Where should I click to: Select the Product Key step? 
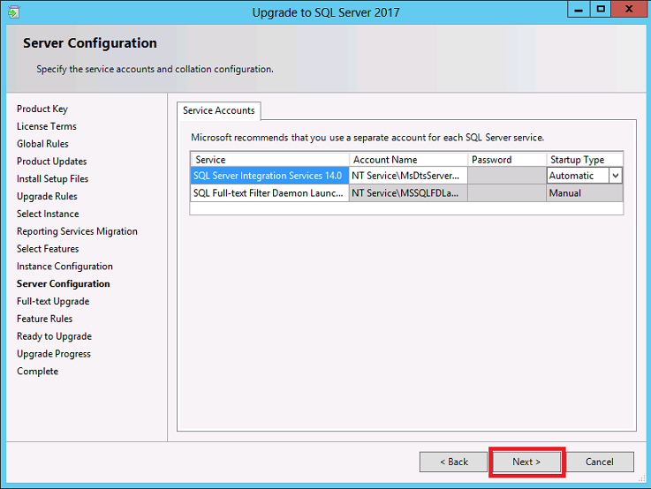(x=42, y=109)
